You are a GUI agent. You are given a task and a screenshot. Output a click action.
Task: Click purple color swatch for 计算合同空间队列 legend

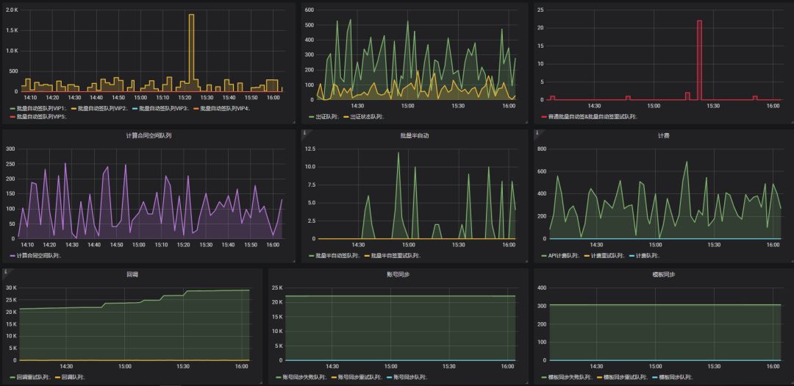(12, 256)
